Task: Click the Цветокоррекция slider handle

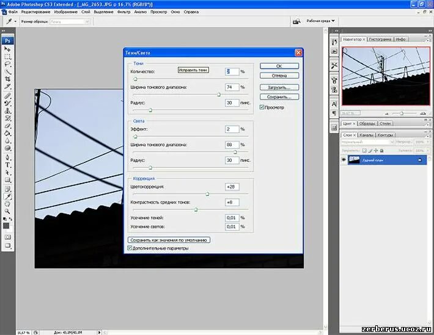Action: coord(207,194)
